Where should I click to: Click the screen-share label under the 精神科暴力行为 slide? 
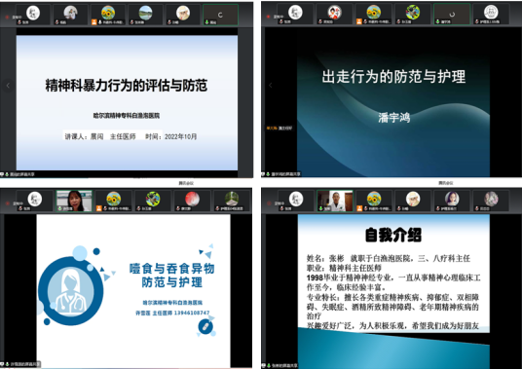[x=19, y=174]
